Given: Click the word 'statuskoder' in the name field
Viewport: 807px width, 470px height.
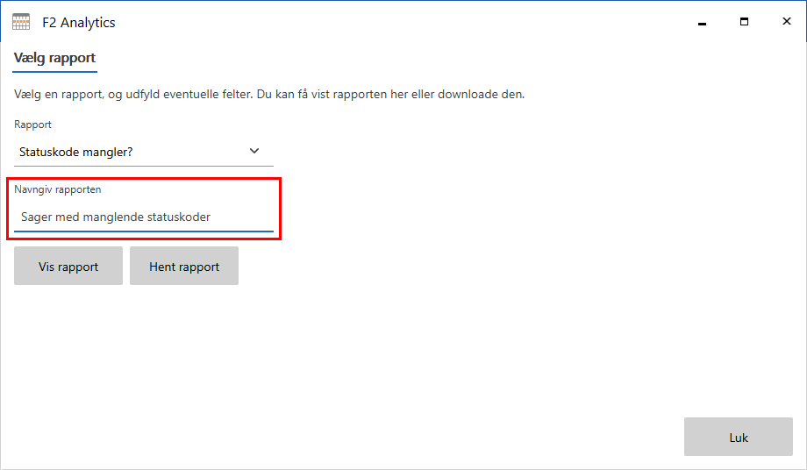Looking at the screenshot, I should (x=179, y=217).
